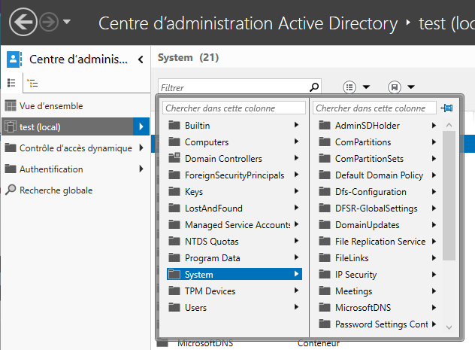Open the saved queries disk icon
The width and height of the screenshot is (475, 350).
(395, 87)
